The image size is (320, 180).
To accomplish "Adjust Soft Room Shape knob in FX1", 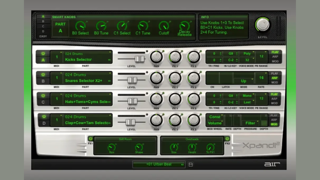I will (139, 147).
